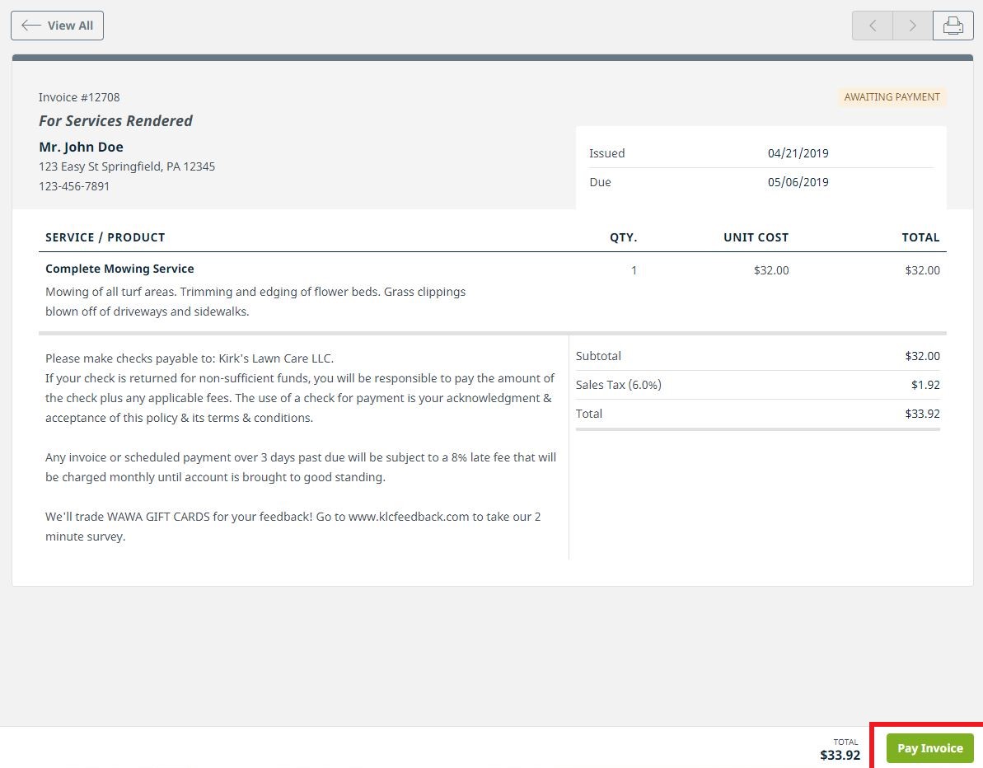Click the Awaiting Payment status badge
The height and width of the screenshot is (768, 983).
click(x=892, y=97)
